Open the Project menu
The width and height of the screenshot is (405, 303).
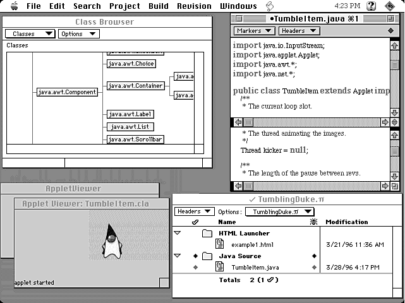[124, 6]
